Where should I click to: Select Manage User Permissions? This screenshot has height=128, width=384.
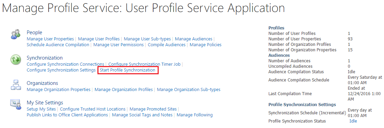click(x=119, y=44)
